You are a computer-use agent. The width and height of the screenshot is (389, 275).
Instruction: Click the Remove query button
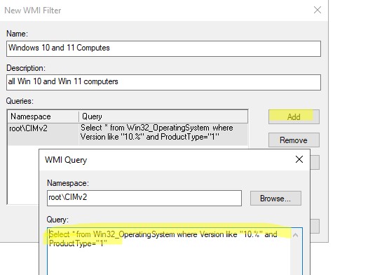294,140
